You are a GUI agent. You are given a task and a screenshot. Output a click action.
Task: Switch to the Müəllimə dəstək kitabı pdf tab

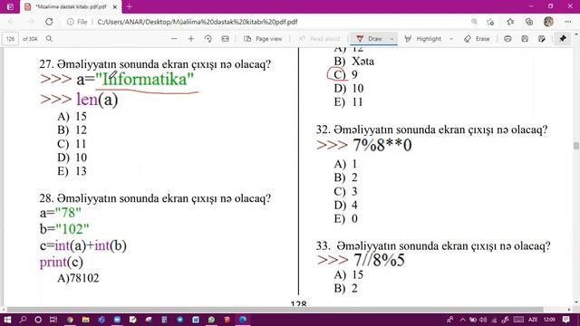pyautogui.click(x=71, y=6)
